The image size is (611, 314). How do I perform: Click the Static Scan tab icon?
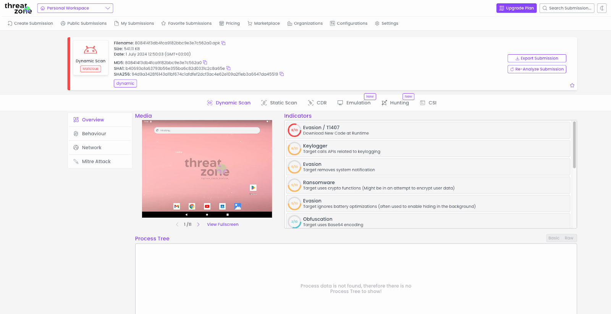click(264, 103)
